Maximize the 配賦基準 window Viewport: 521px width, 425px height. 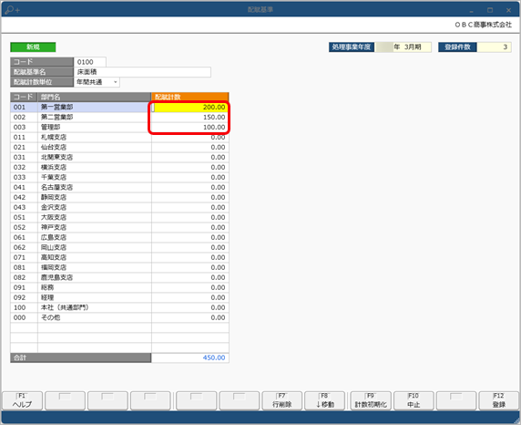[490, 10]
